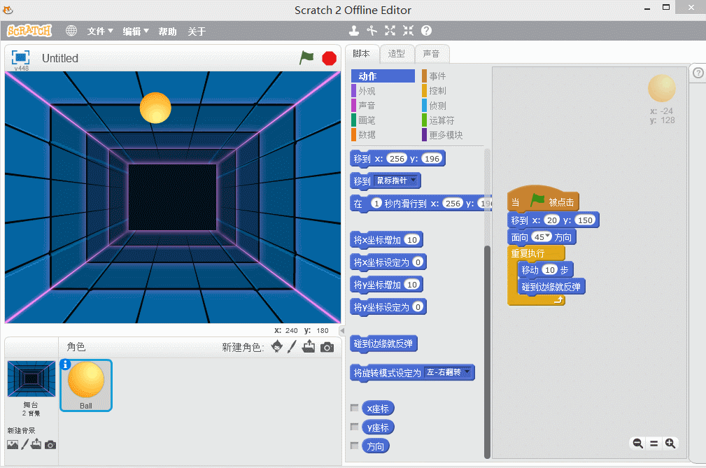Viewport: 706px width, 468px height.
Task: Select the 数据 block category
Action: pyautogui.click(x=383, y=134)
